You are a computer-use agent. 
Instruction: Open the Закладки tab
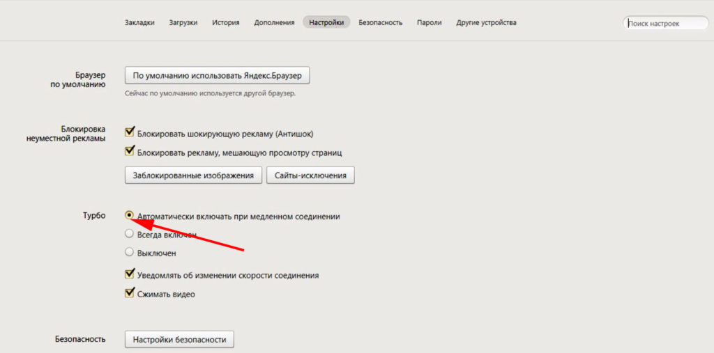click(139, 22)
